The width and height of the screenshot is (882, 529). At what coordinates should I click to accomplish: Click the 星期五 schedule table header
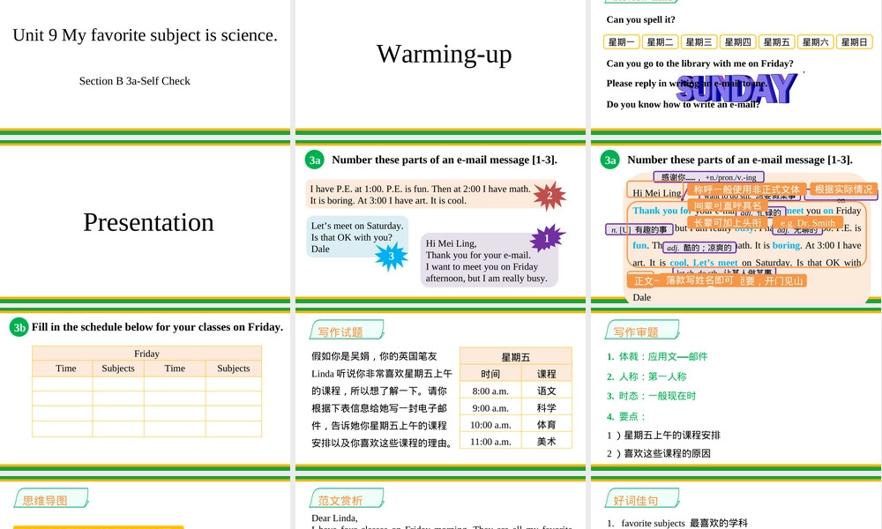[x=516, y=357]
